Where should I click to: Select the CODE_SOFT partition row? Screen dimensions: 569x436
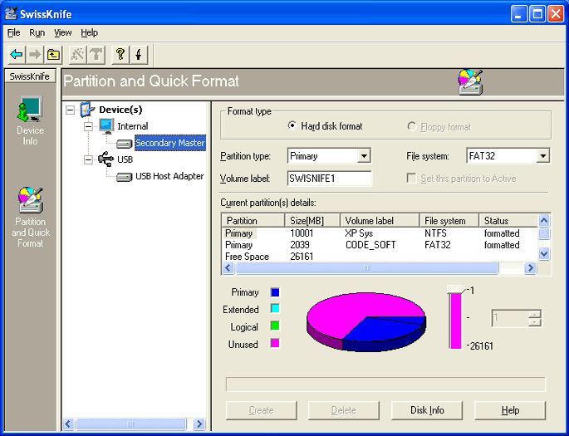pos(380,245)
